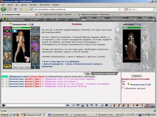Go back with the Firefox back arrow
The height and width of the screenshot is (117, 157).
(x=3, y=9)
